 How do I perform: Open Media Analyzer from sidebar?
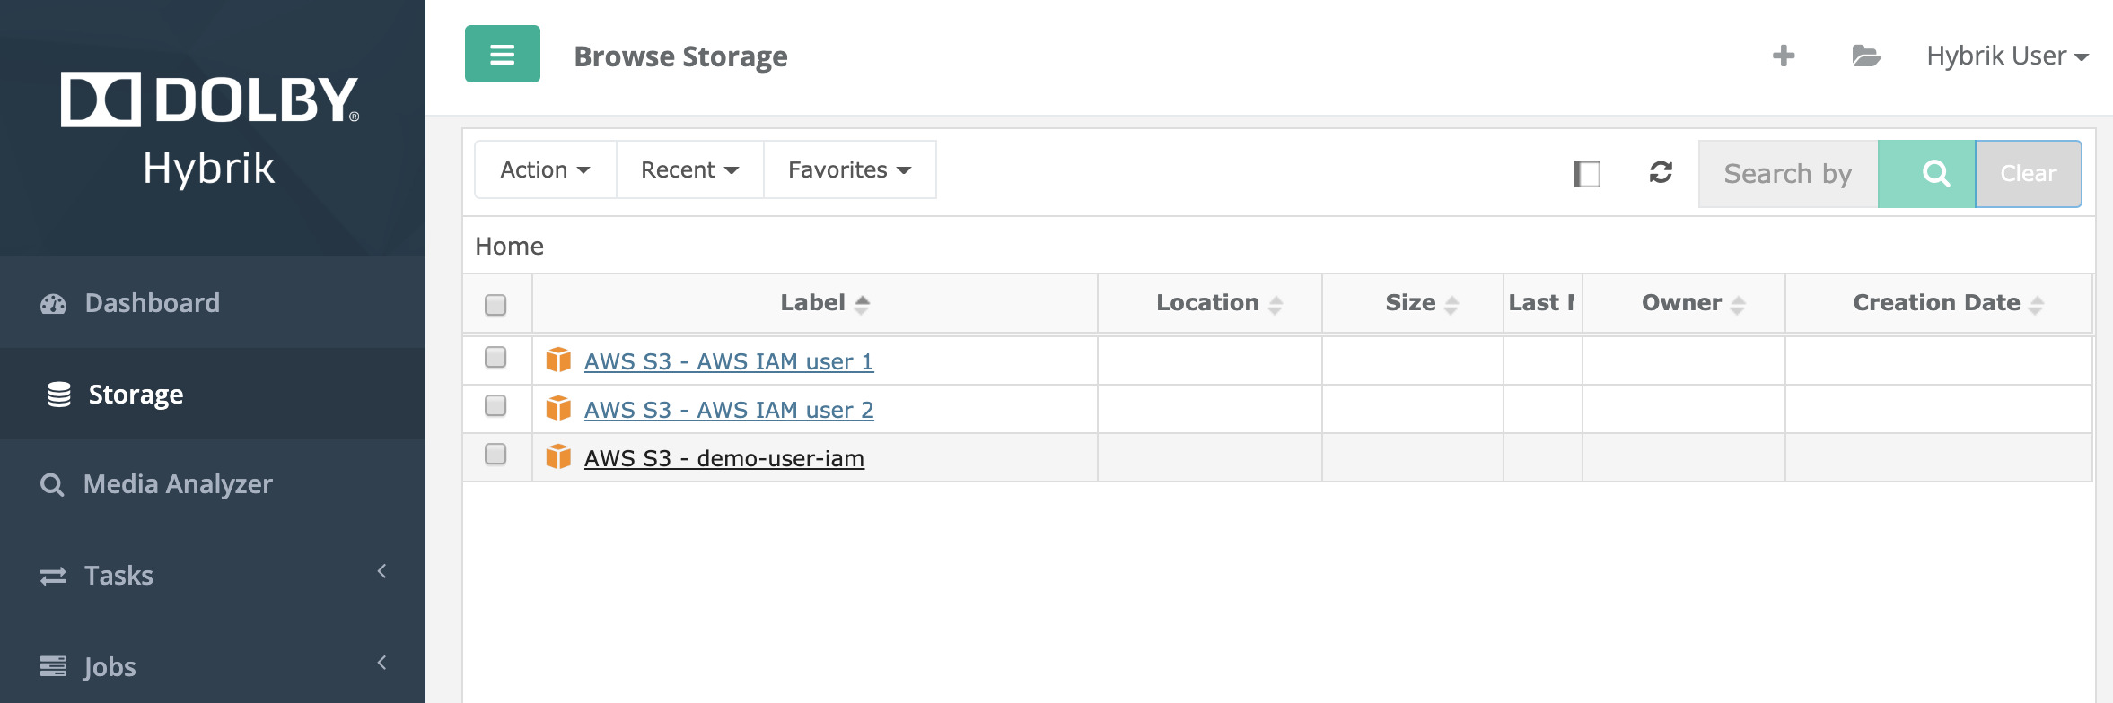[213, 484]
